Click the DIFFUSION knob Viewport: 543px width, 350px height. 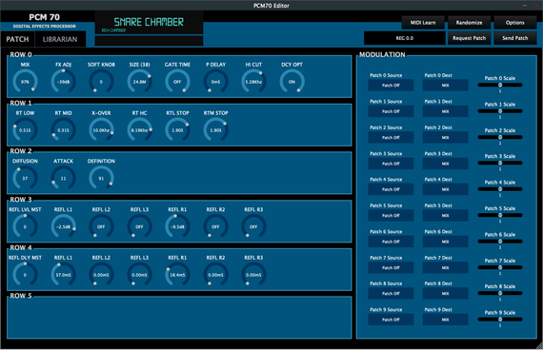25,178
